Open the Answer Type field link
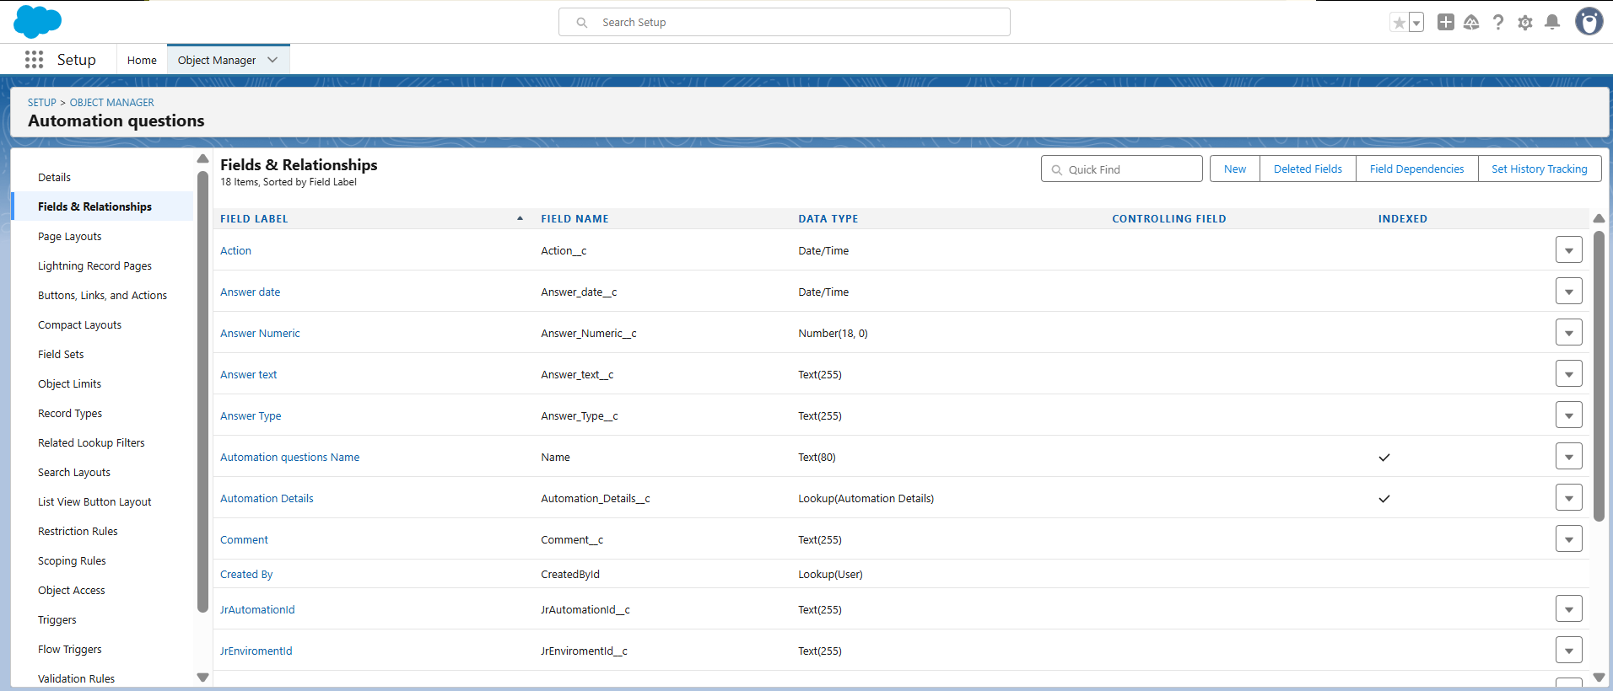Screen dimensions: 1613x691 coord(251,416)
